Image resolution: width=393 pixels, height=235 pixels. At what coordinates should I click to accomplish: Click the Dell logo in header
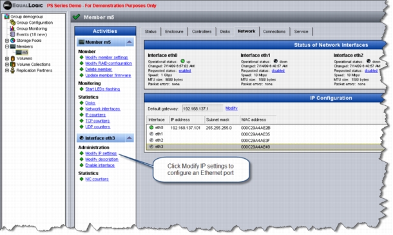click(x=7, y=6)
